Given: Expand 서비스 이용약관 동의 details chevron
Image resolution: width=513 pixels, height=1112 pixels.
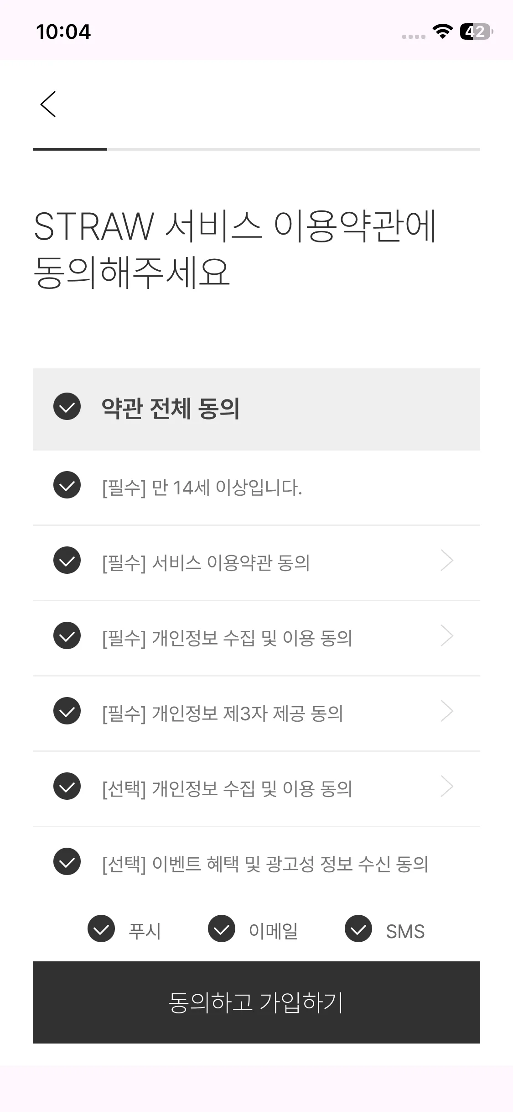Looking at the screenshot, I should click(447, 561).
